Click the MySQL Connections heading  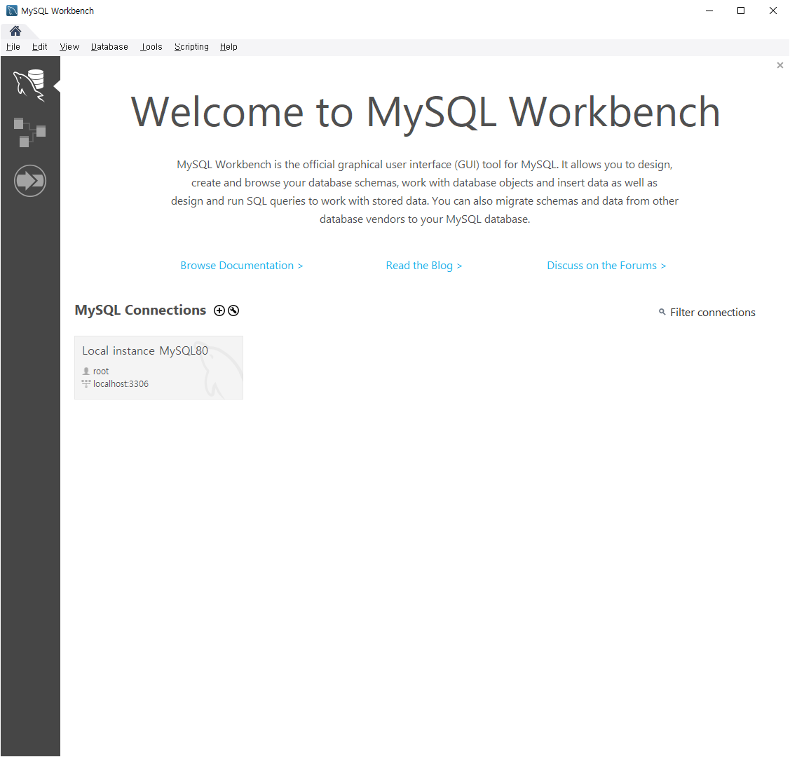pyautogui.click(x=141, y=311)
